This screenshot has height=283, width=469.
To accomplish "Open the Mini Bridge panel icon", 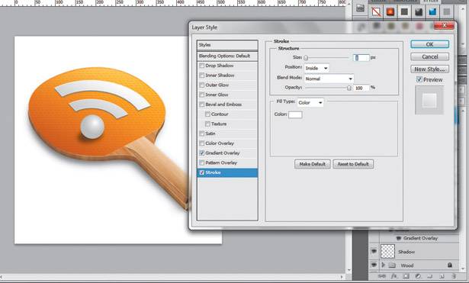I will pos(361,8).
